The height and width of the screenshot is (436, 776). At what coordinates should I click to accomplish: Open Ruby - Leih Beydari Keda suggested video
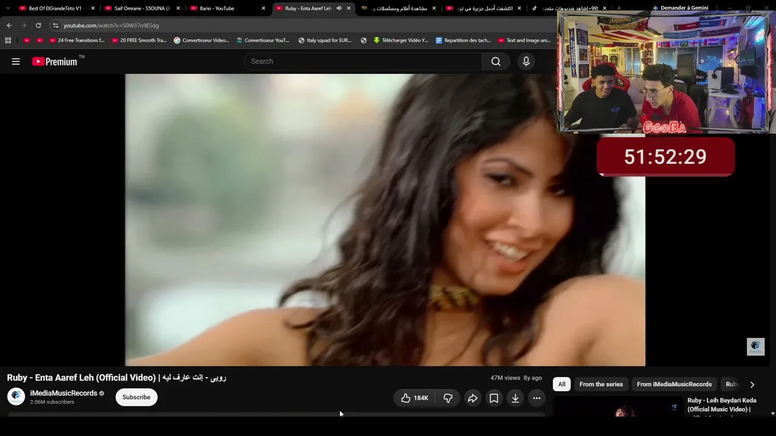[722, 405]
